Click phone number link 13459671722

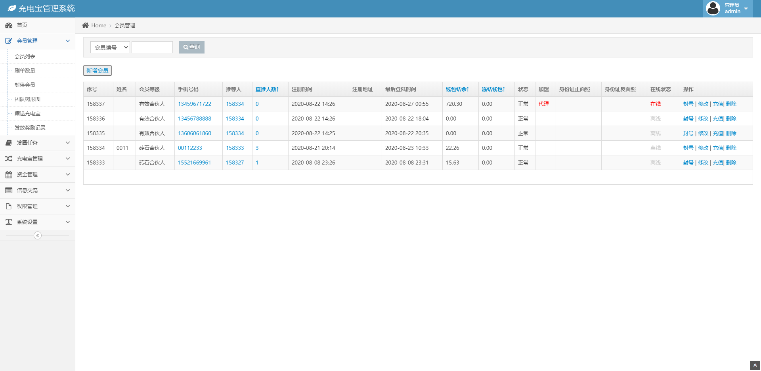pos(194,104)
